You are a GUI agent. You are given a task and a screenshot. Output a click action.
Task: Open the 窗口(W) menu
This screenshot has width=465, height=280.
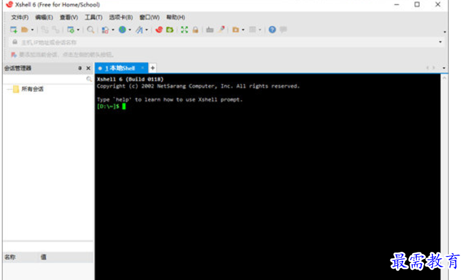pyautogui.click(x=149, y=17)
